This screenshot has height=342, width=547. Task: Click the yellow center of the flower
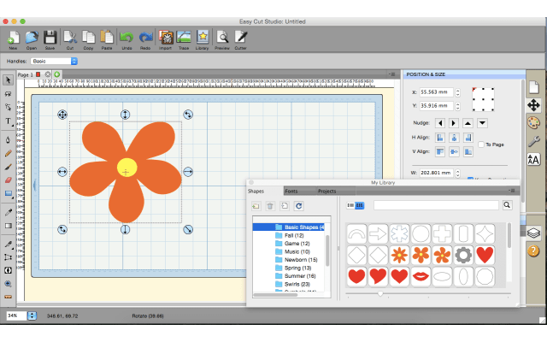[x=126, y=168]
